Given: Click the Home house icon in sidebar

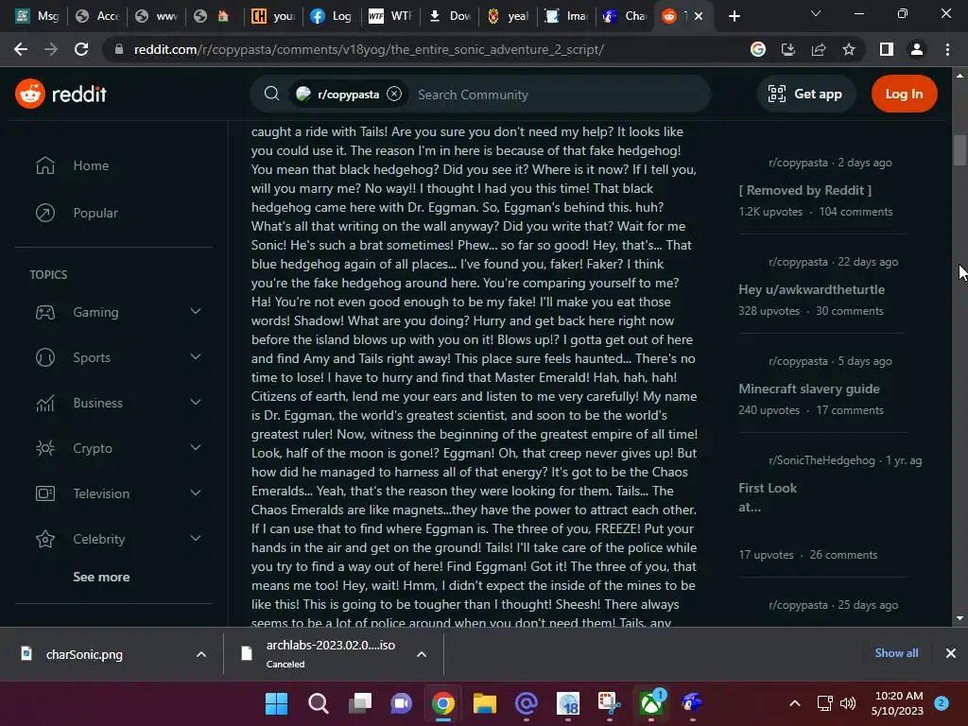Looking at the screenshot, I should click(45, 165).
